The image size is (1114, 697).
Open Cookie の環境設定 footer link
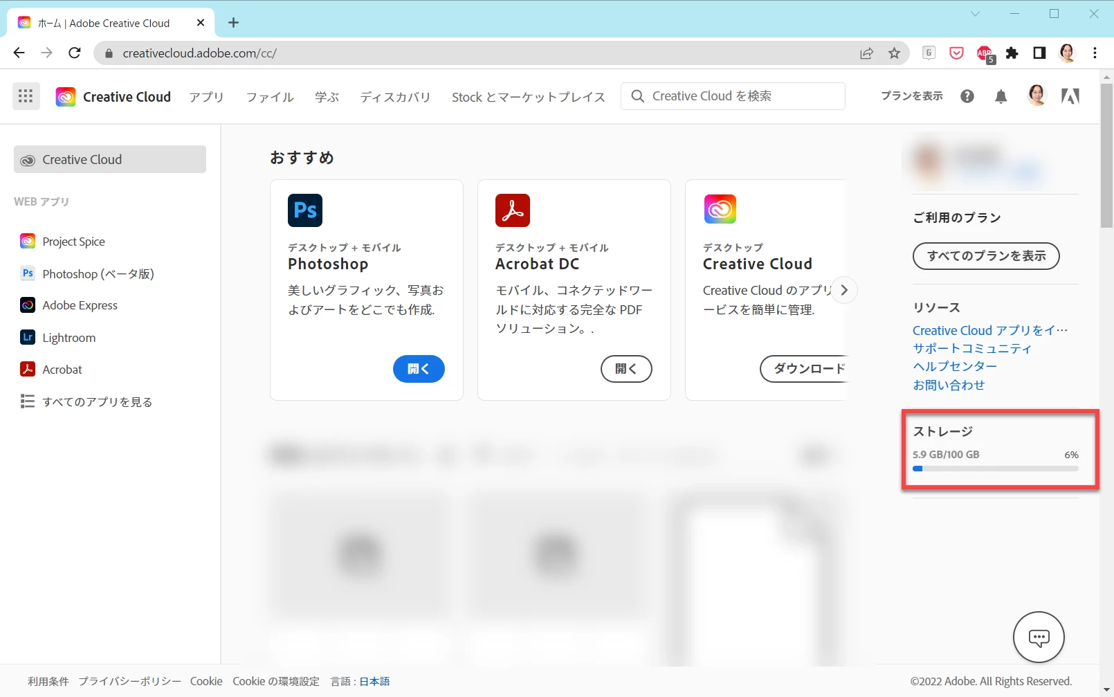tap(276, 681)
